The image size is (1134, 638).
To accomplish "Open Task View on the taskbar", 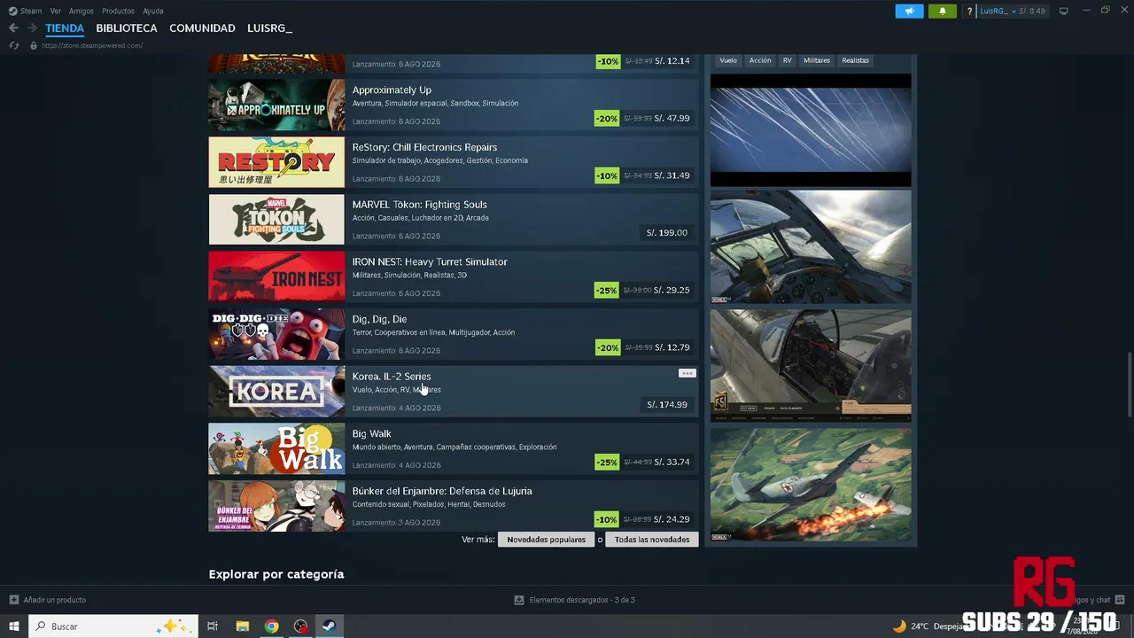I will tap(213, 626).
